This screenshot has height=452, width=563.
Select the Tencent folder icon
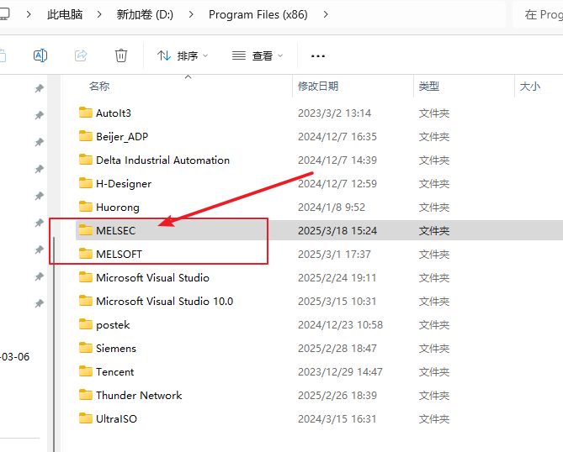click(86, 371)
